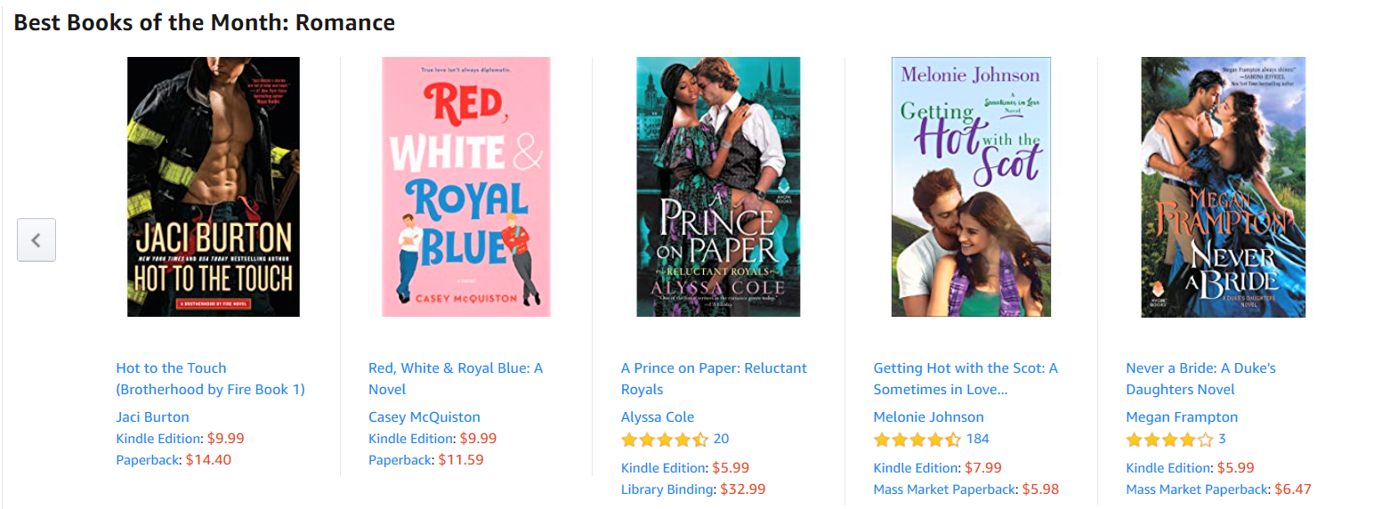The width and height of the screenshot is (1398, 509).
Task: Open Megan Frampton author link
Action: point(1182,417)
